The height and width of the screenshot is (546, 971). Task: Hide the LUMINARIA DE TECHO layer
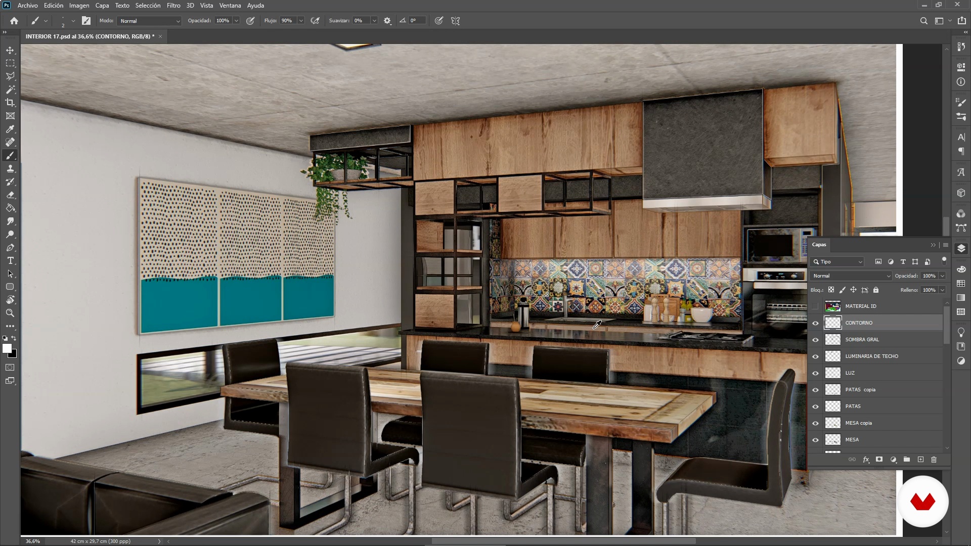click(x=815, y=356)
